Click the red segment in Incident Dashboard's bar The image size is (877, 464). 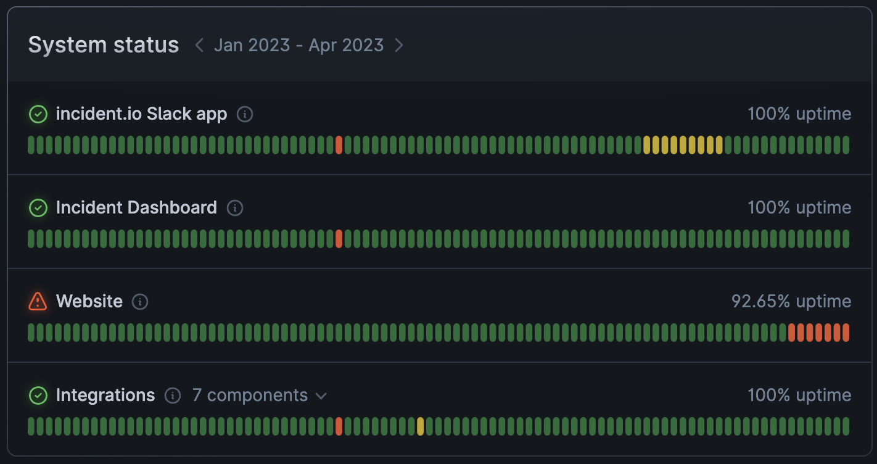pyautogui.click(x=339, y=239)
